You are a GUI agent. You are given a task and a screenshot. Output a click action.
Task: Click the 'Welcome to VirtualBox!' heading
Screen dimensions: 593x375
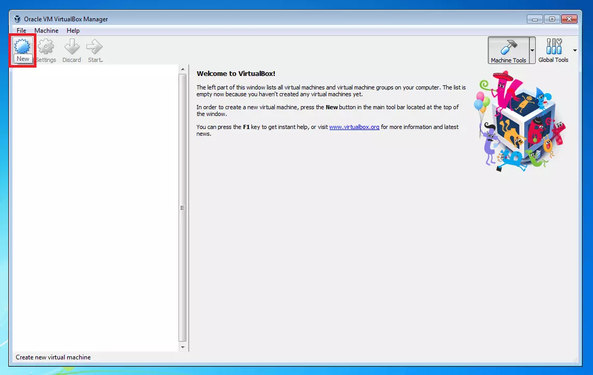coord(236,74)
